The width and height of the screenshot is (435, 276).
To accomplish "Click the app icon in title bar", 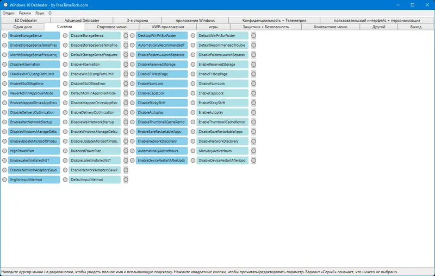I will (x=5, y=5).
